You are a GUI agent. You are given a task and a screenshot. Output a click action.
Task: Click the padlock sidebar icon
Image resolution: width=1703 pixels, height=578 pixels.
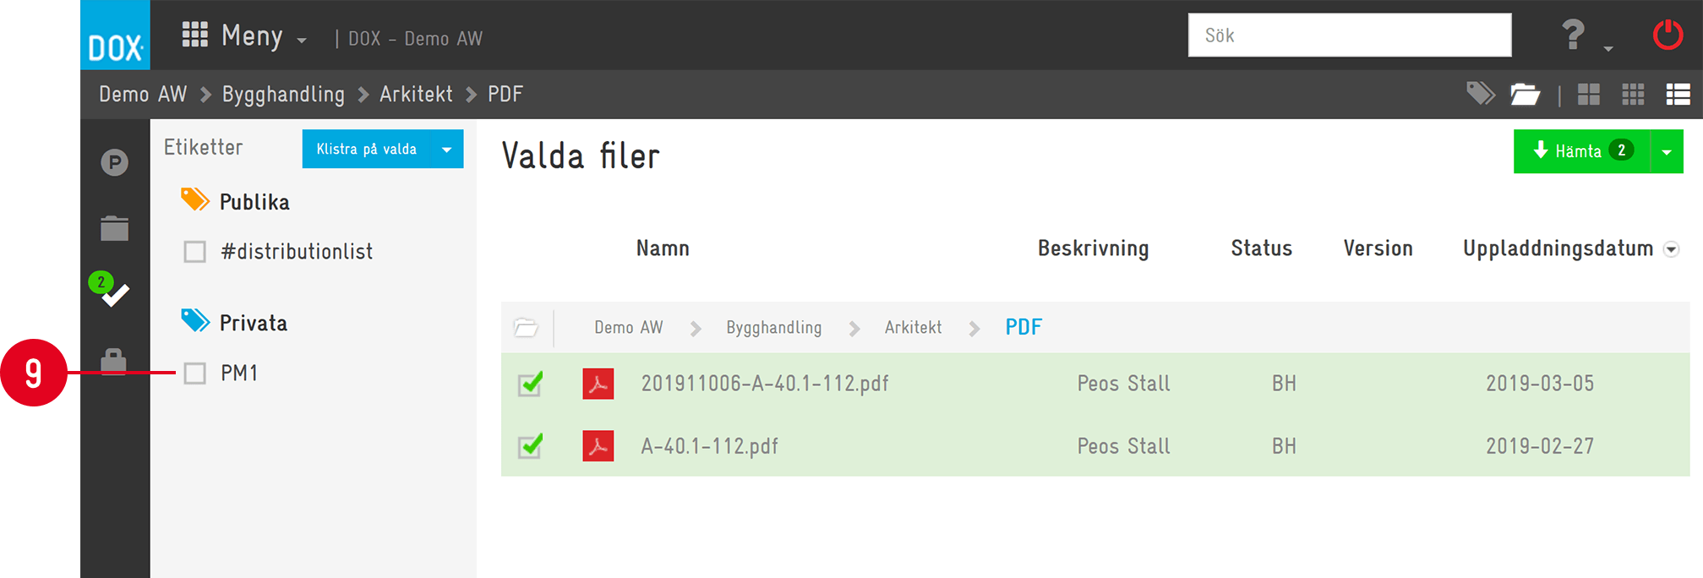(114, 360)
